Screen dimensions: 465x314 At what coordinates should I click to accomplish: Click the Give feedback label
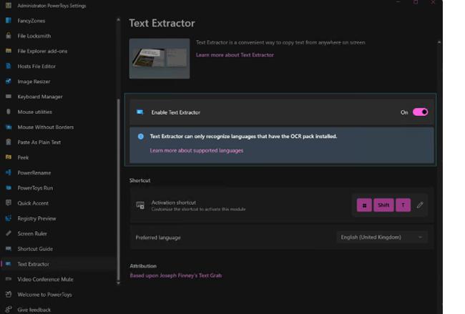[34, 310]
